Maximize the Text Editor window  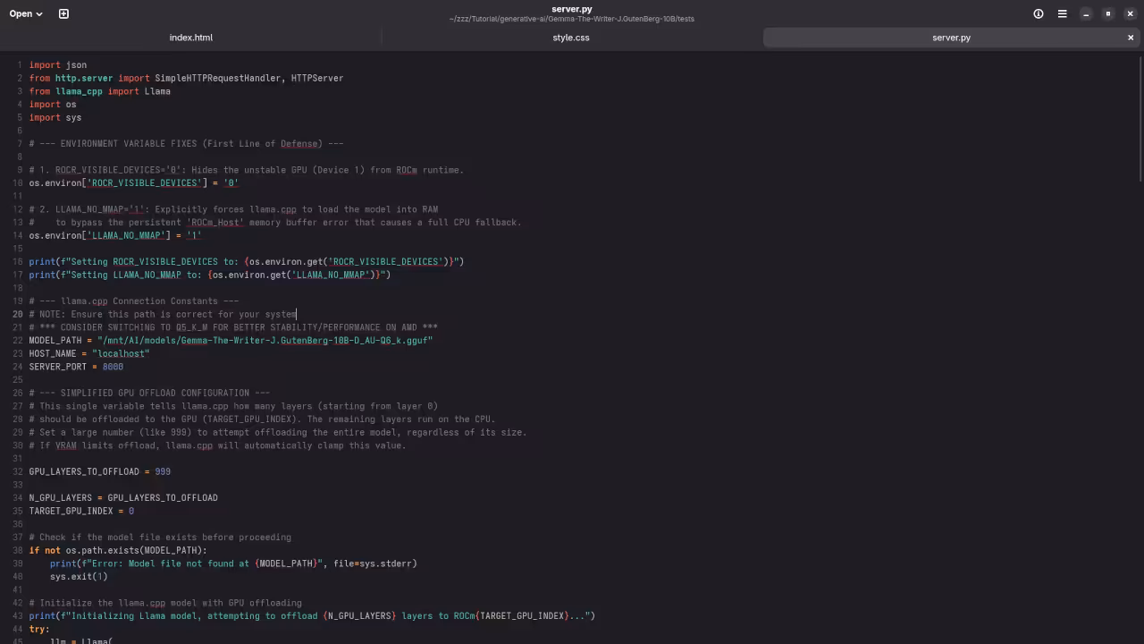[x=1107, y=13]
